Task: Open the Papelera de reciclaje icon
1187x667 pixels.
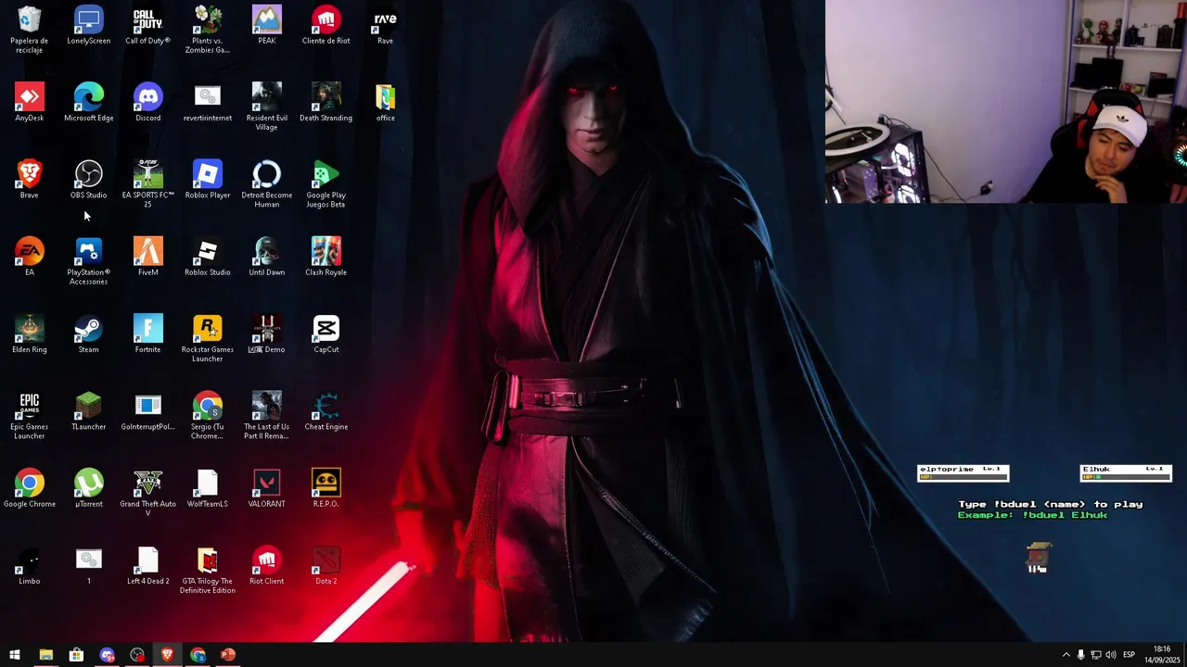Action: [30, 30]
